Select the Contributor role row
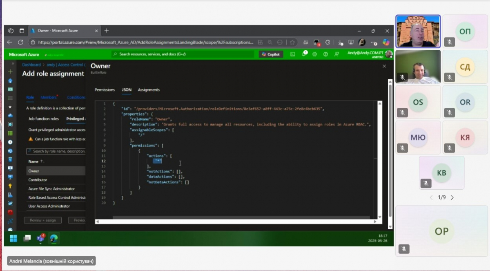 click(x=38, y=180)
